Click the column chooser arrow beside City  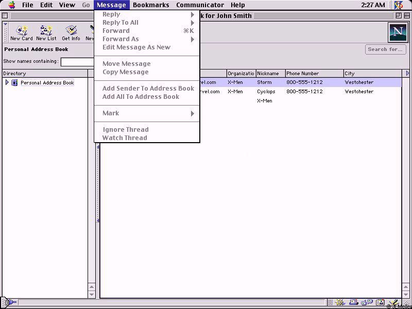pyautogui.click(x=408, y=74)
